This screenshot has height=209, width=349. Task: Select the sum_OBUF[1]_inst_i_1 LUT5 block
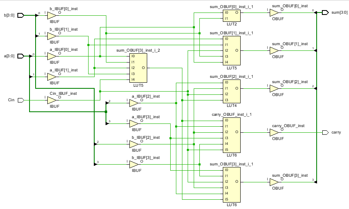pos(232,51)
